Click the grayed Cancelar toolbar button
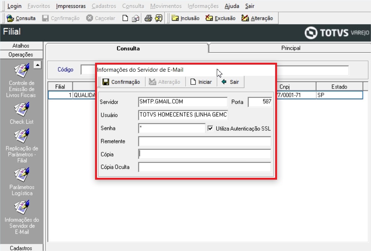 [101, 18]
